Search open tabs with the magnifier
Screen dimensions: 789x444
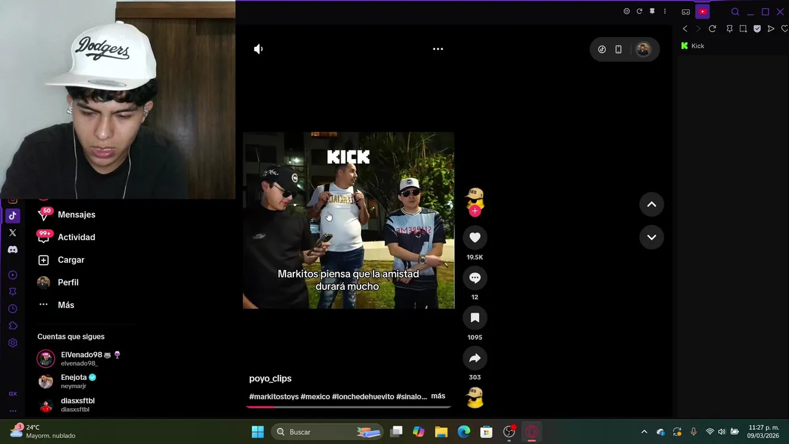point(735,12)
